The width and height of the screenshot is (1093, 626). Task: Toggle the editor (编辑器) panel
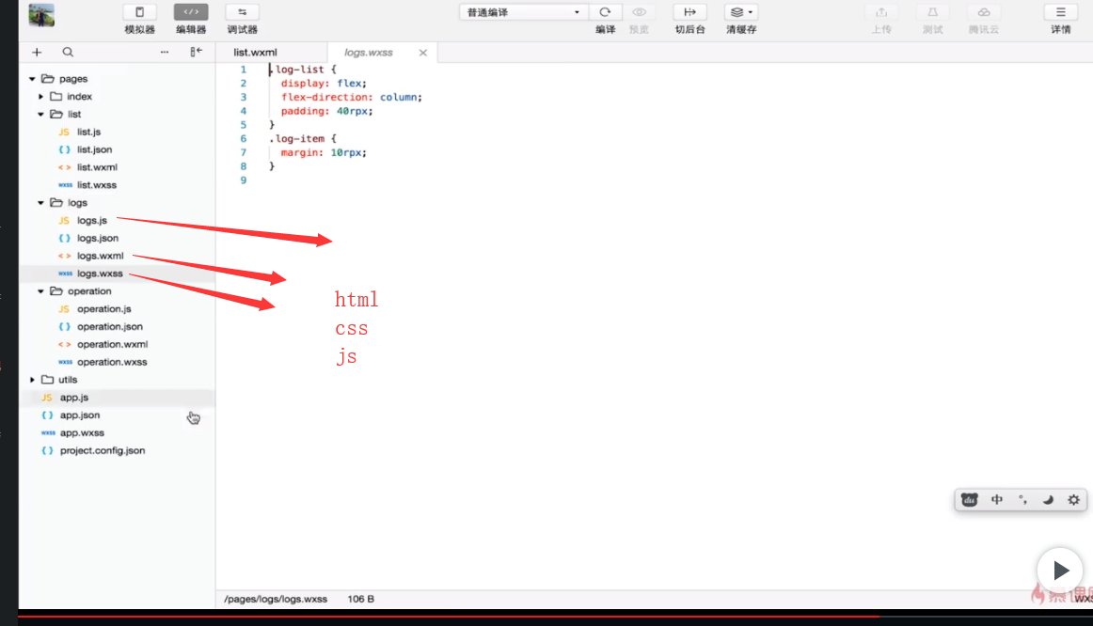191,12
